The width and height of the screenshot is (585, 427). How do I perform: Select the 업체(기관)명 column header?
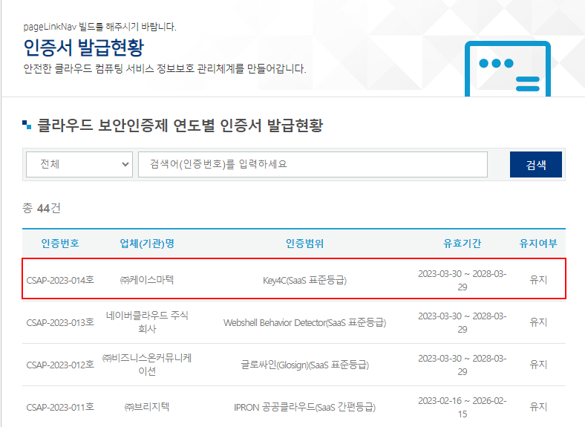[x=147, y=244]
